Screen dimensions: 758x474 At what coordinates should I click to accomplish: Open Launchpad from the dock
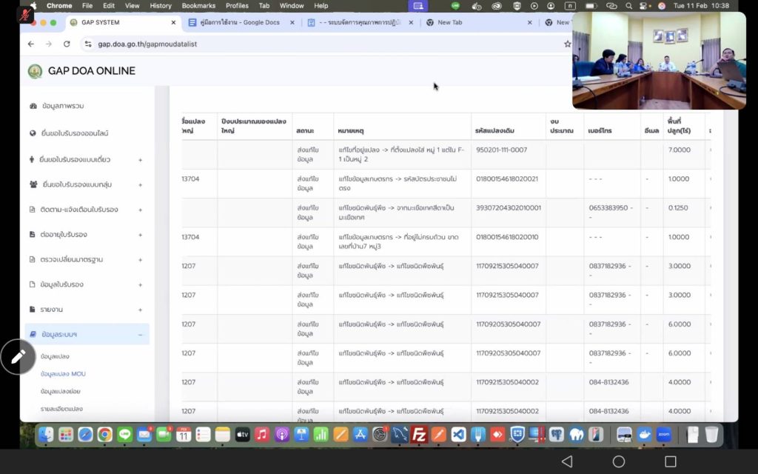[x=66, y=434]
